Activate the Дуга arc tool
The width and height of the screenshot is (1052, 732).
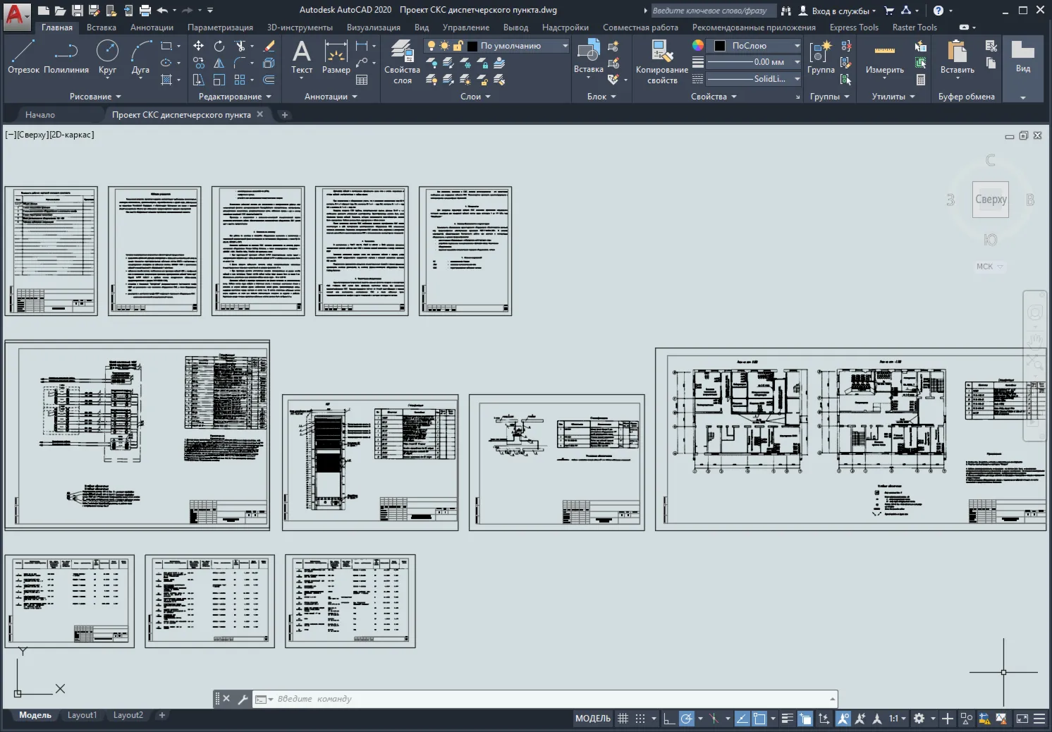[140, 56]
